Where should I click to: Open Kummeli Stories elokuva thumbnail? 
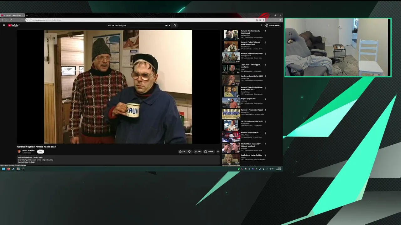coord(231,137)
